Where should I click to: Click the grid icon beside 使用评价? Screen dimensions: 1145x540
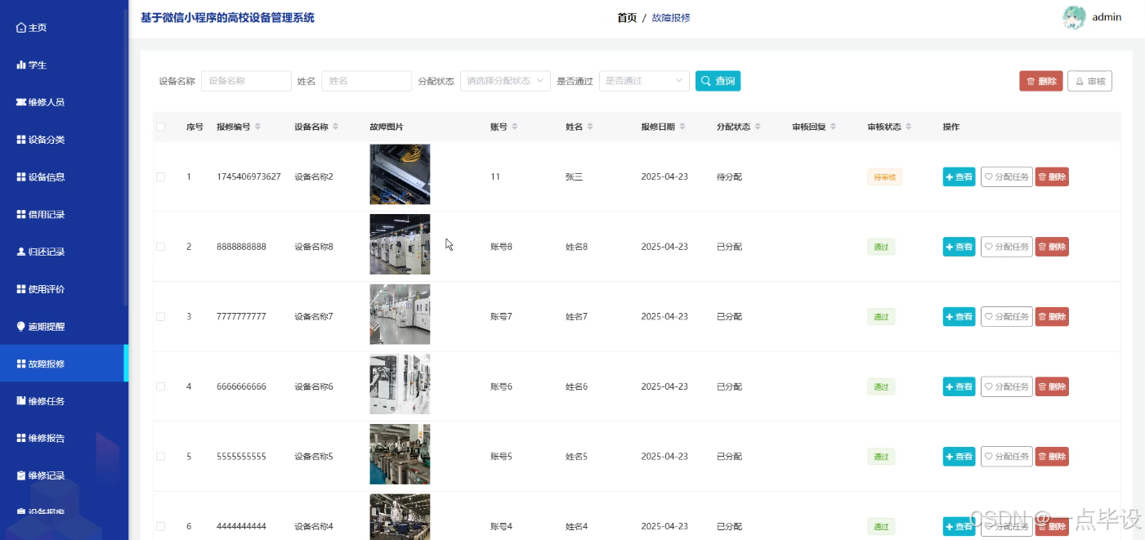[x=21, y=289]
